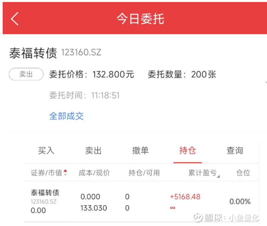Screen dimensions: 267x226
Task: Click the 仓位 column header
Action: click(x=243, y=173)
